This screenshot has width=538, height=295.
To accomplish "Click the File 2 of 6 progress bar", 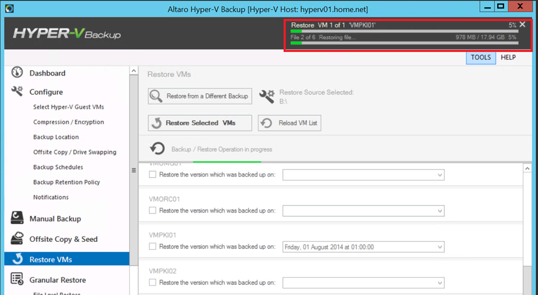I will pyautogui.click(x=404, y=43).
